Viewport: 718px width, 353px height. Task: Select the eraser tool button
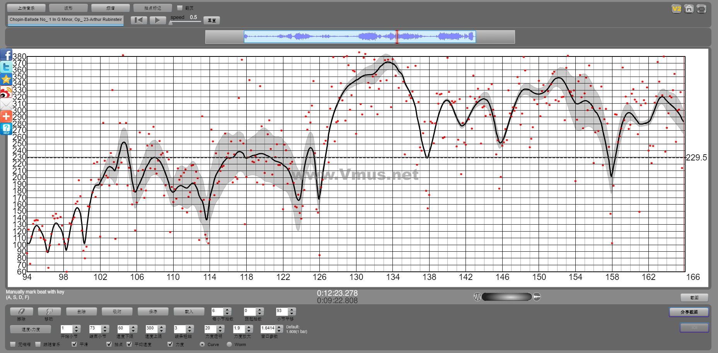point(21,311)
